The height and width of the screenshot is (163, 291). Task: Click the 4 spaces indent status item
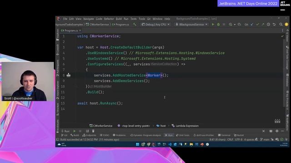tap(249, 139)
